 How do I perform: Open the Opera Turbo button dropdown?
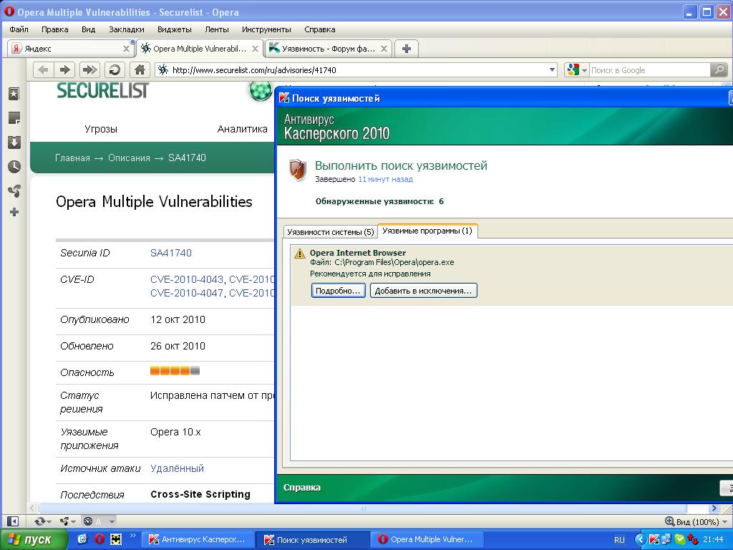112,521
